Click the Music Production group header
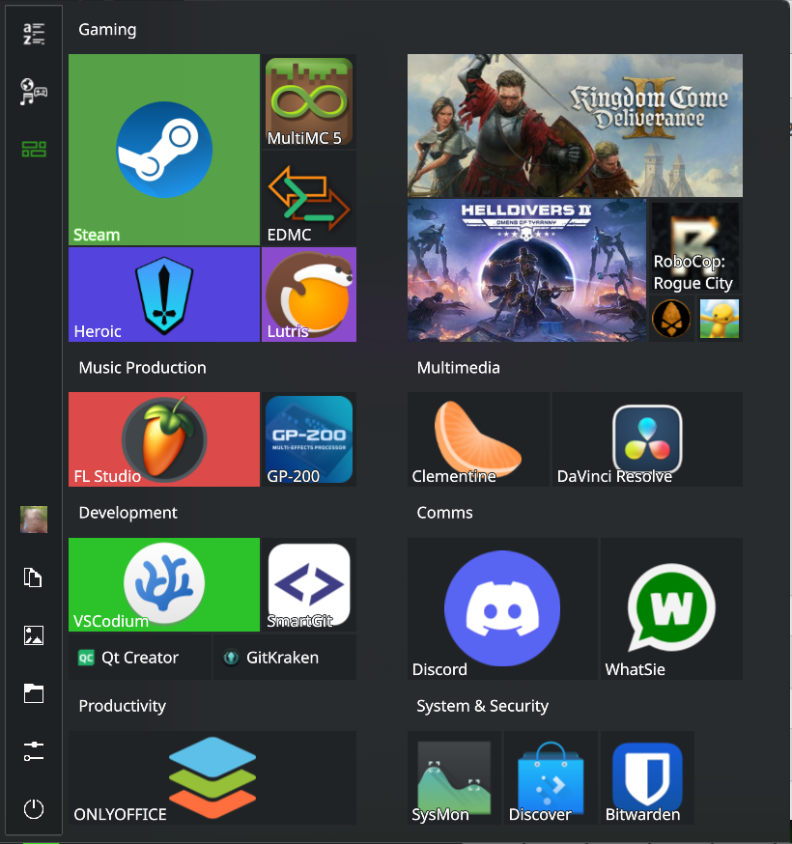792x844 pixels. [x=143, y=368]
